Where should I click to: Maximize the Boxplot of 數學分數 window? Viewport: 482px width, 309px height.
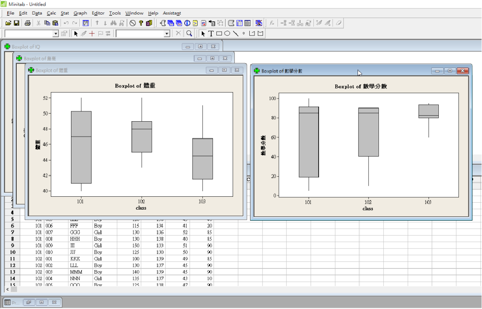[x=450, y=71]
